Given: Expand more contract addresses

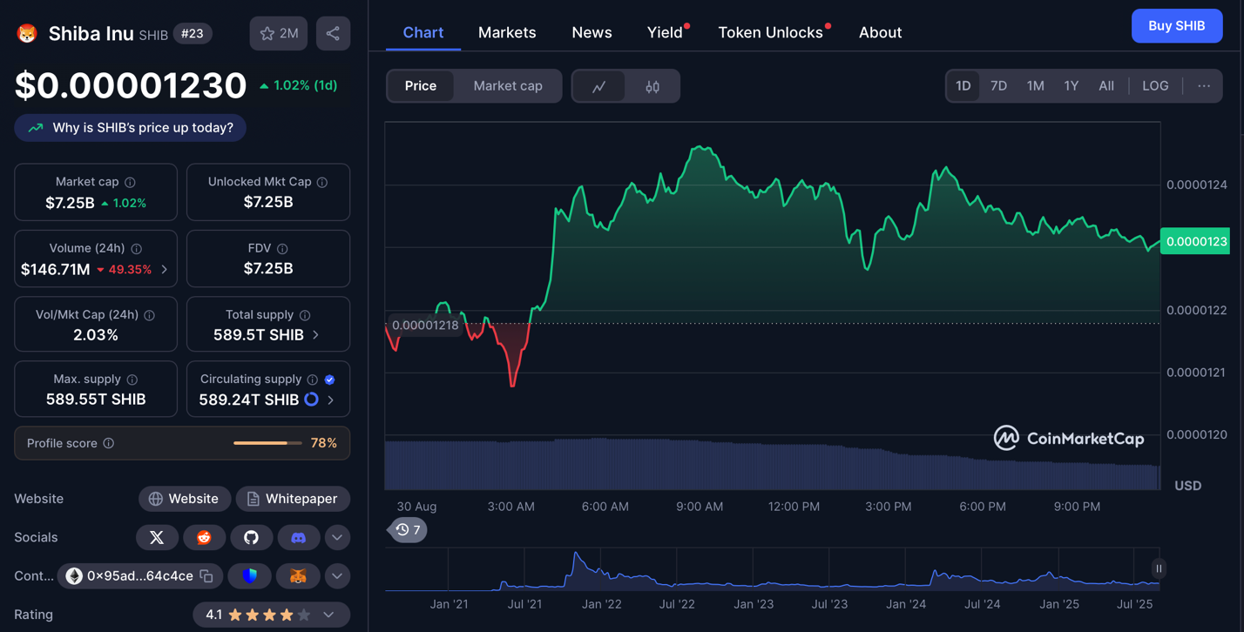Looking at the screenshot, I should (337, 576).
